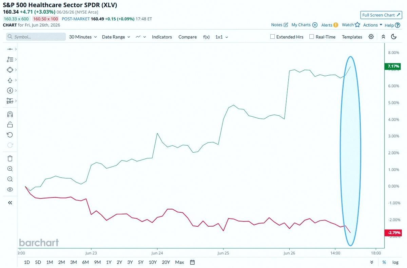Click the Notes edit icon
This screenshot has width=407, height=268.
pyautogui.click(x=286, y=25)
